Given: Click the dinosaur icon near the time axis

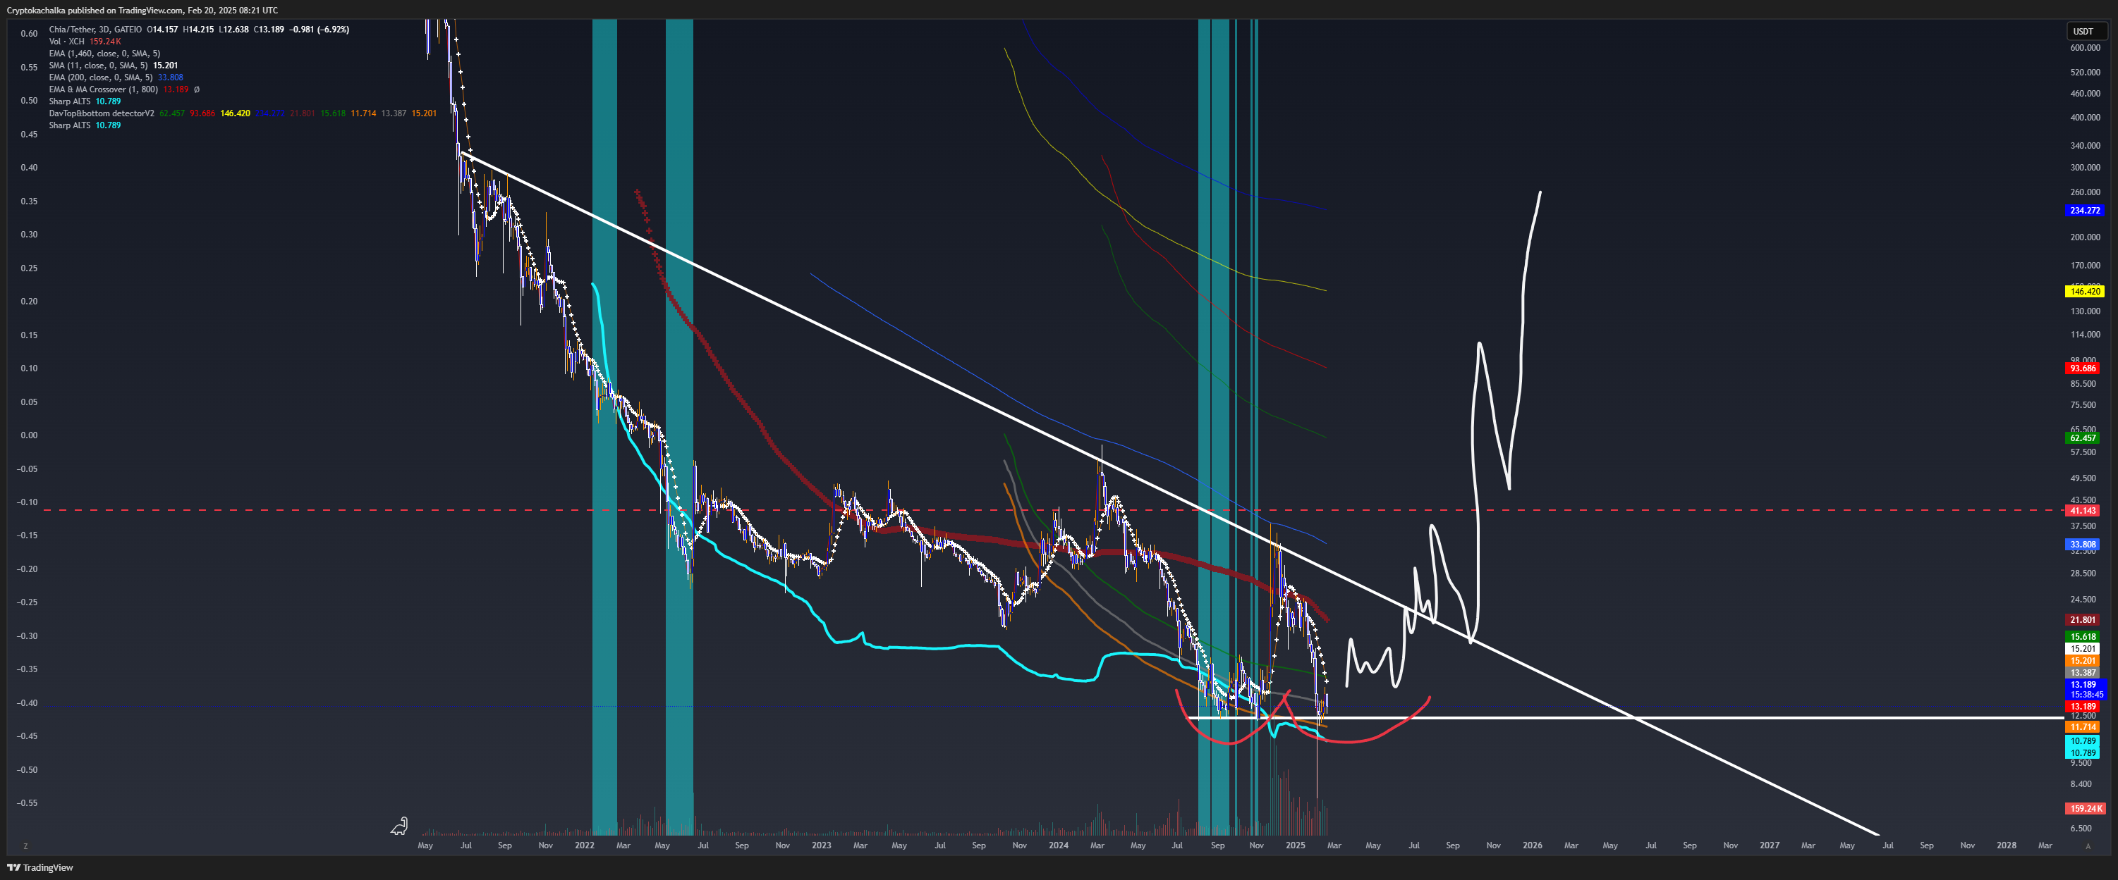Looking at the screenshot, I should coord(398,826).
